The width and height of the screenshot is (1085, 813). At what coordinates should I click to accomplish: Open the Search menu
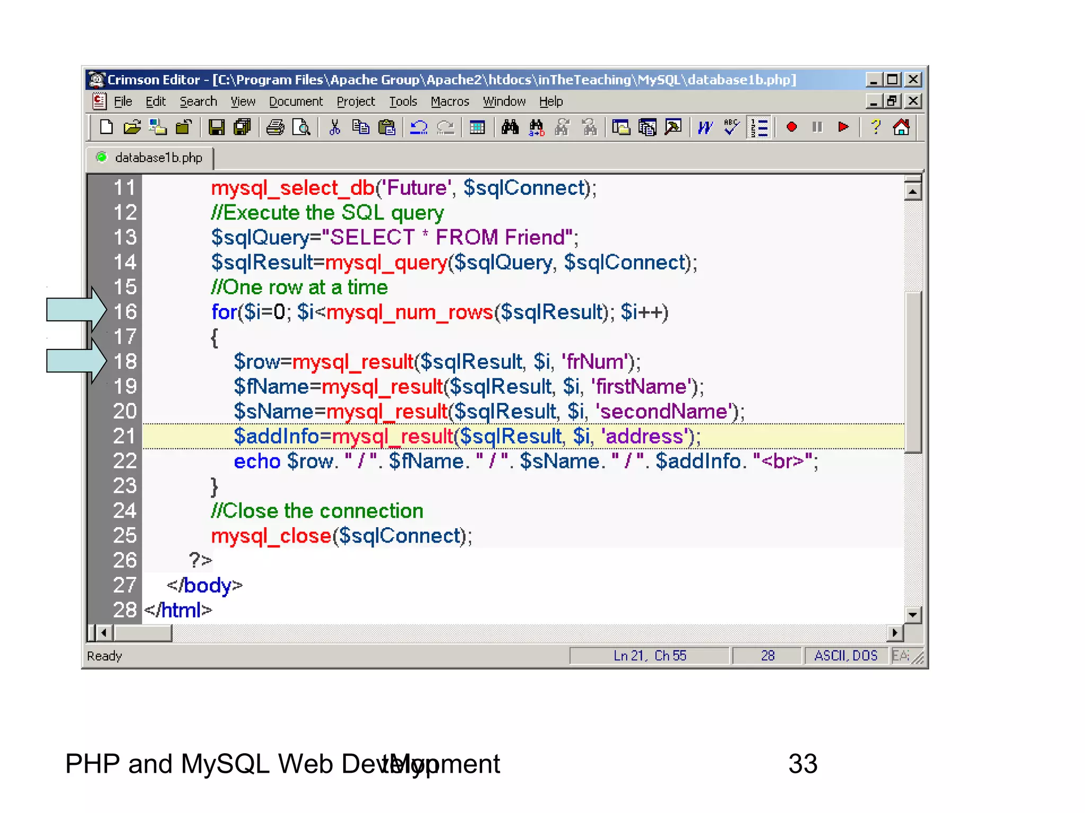click(x=198, y=101)
